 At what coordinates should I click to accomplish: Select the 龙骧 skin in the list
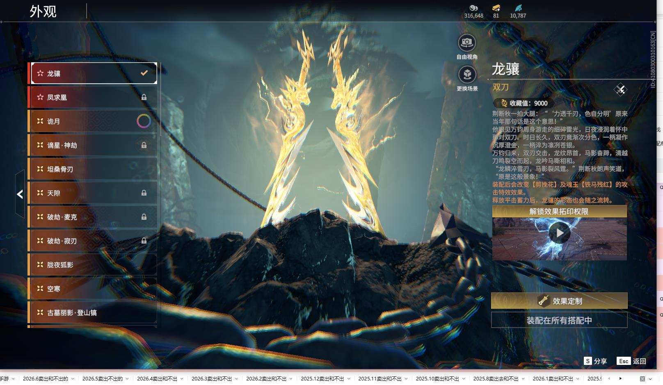coord(93,73)
